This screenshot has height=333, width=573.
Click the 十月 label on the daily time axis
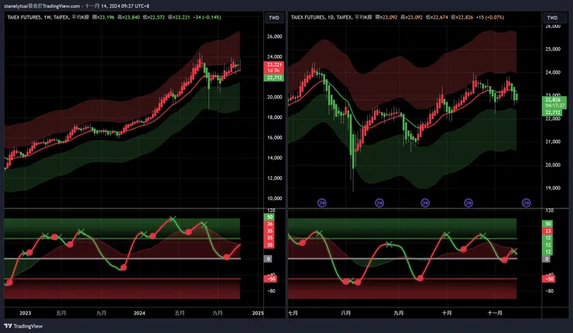447,313
